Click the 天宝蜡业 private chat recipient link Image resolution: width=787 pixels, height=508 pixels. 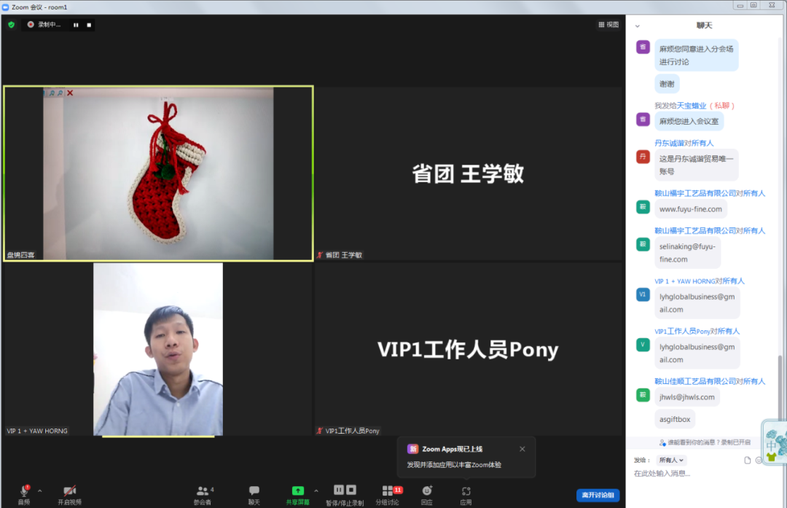pyautogui.click(x=691, y=106)
